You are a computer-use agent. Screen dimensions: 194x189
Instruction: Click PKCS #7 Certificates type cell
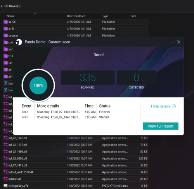115,186
